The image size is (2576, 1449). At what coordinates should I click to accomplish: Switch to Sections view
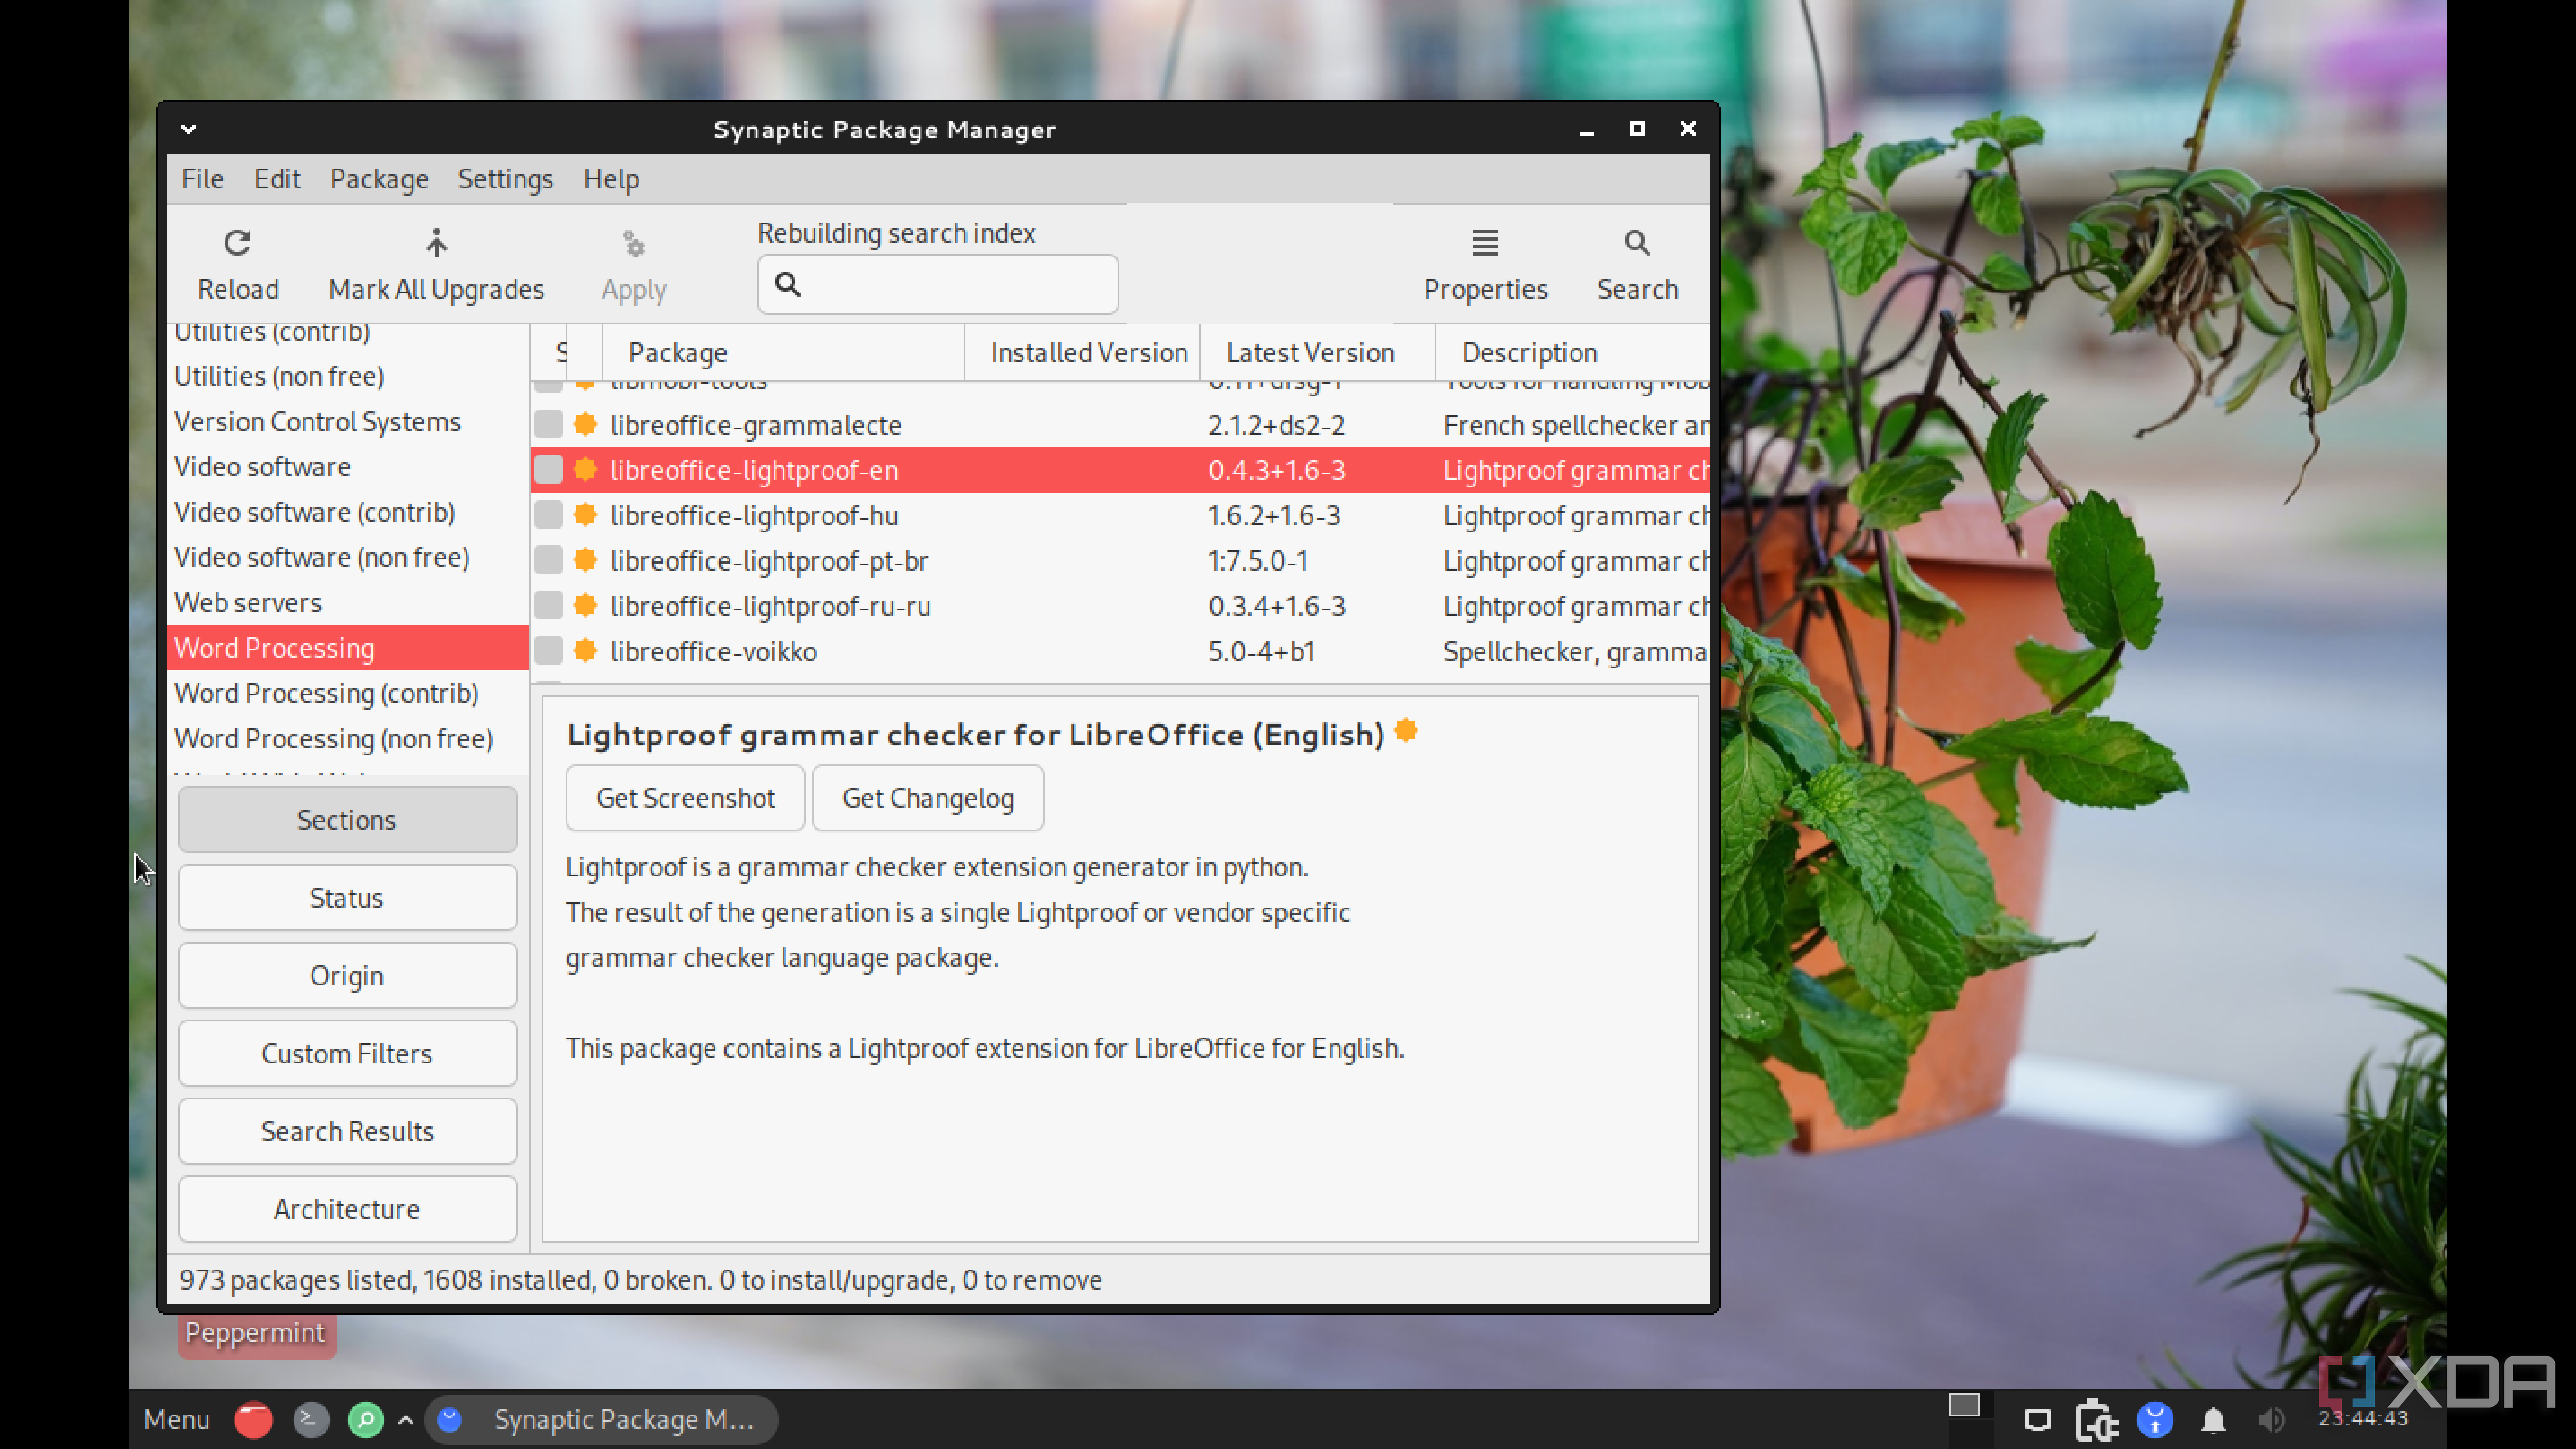347,820
